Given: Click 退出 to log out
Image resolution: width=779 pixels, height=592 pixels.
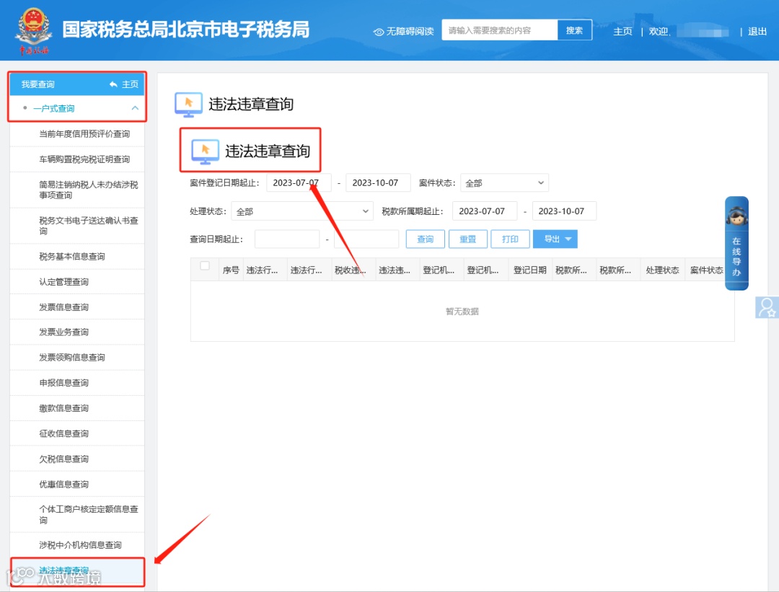Looking at the screenshot, I should pyautogui.click(x=757, y=32).
